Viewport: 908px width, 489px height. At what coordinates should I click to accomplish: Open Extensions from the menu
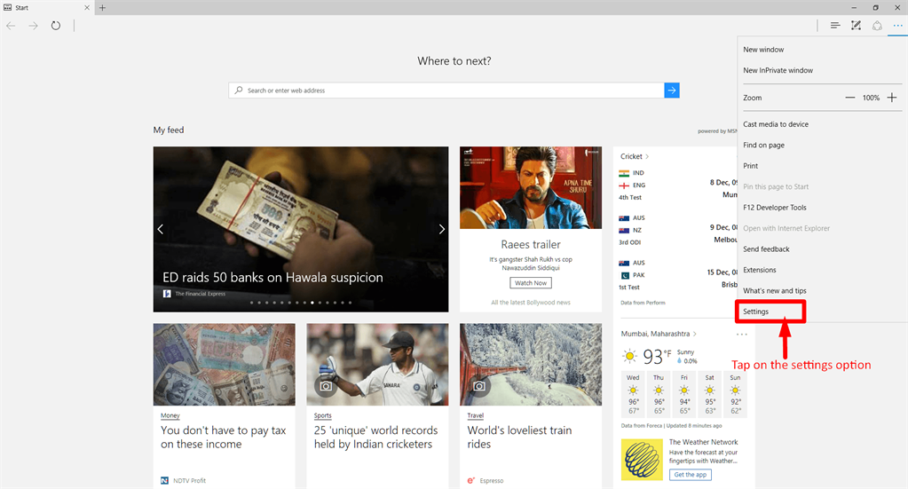759,271
